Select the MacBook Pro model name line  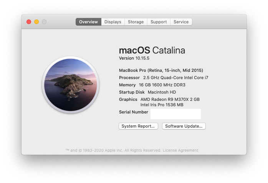161,70
